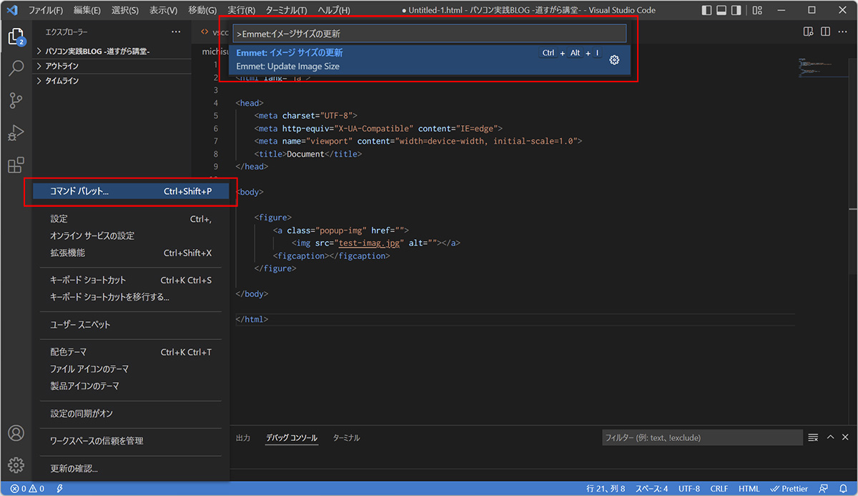This screenshot has width=858, height=496.
Task: Select コマンド パレット... in the gear menu
Action: tap(131, 192)
